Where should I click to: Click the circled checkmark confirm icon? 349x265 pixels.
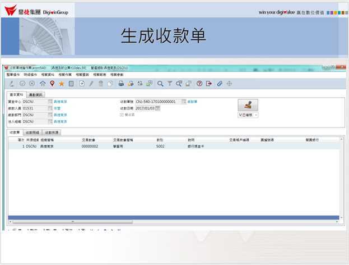22,84
